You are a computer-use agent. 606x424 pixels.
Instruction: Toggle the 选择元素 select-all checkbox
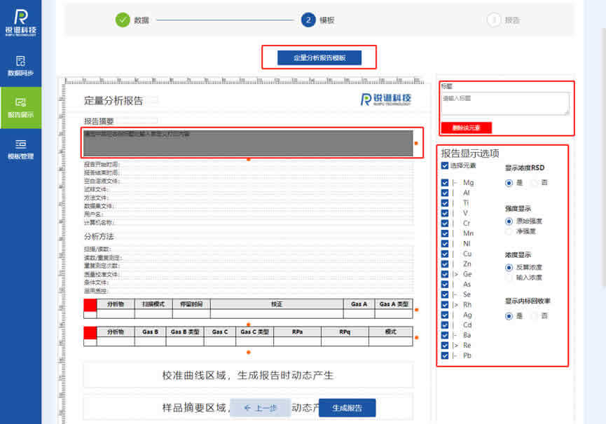click(x=445, y=166)
